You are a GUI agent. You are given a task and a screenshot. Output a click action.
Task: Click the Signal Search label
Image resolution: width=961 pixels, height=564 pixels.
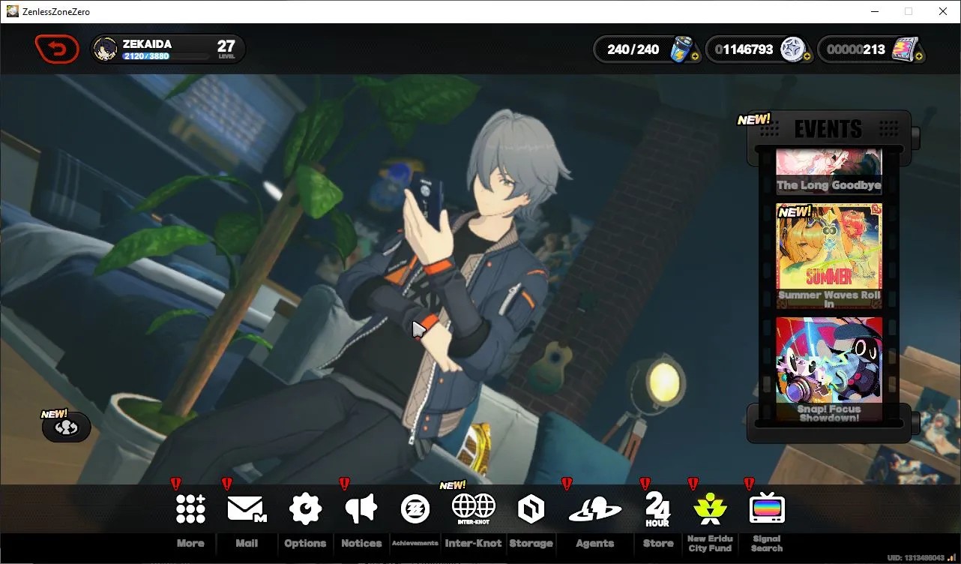point(767,544)
